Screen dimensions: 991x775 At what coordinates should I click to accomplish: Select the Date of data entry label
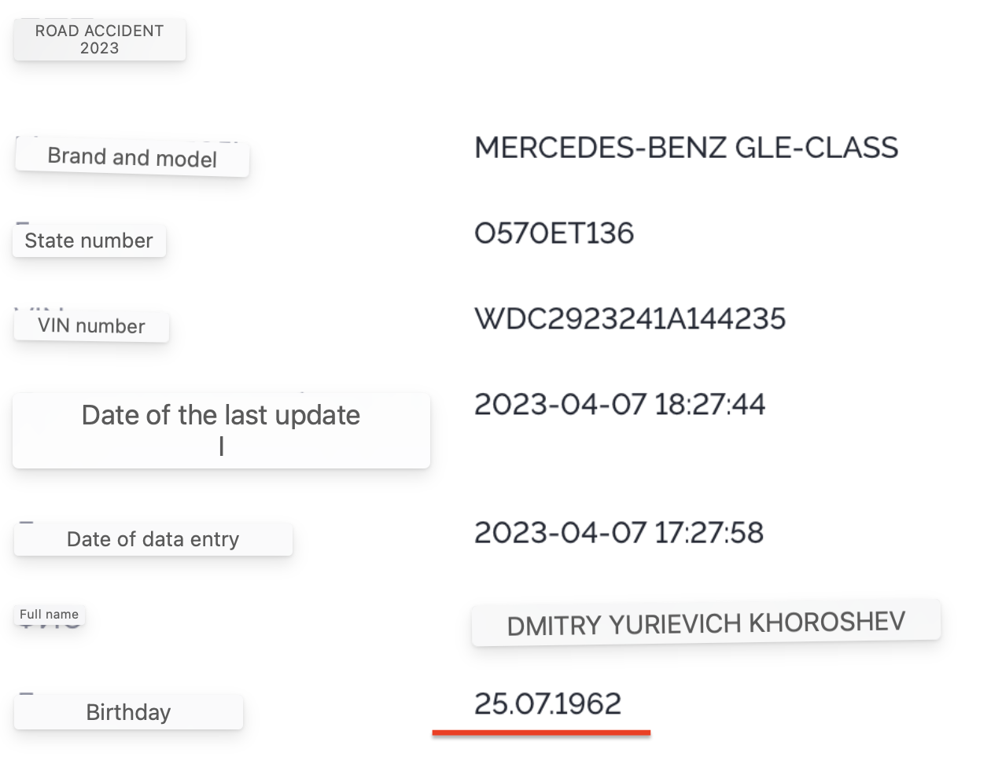(153, 539)
